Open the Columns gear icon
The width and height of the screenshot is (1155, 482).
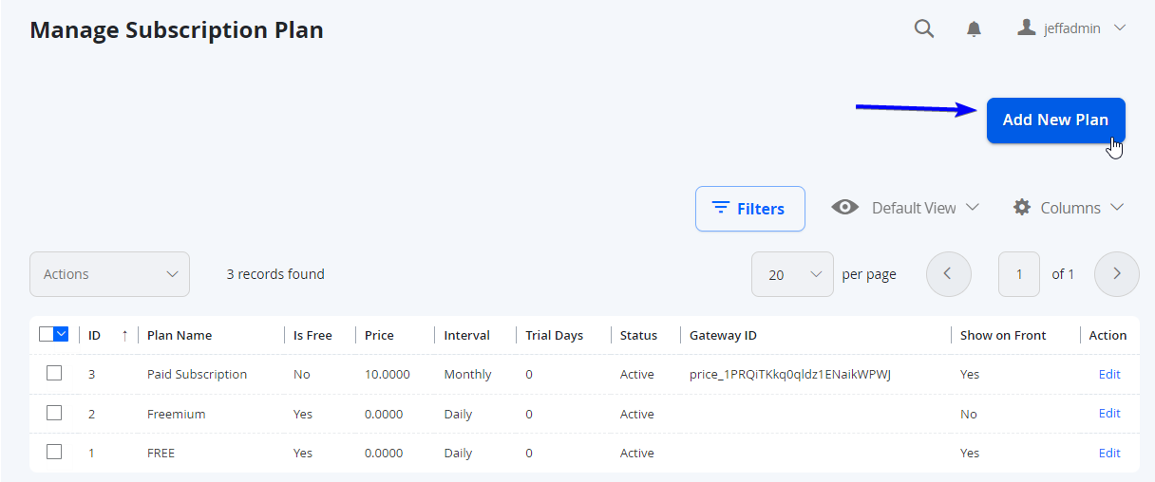point(1022,207)
